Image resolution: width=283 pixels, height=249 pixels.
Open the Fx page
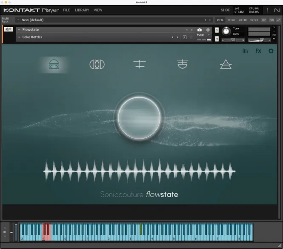point(258,51)
